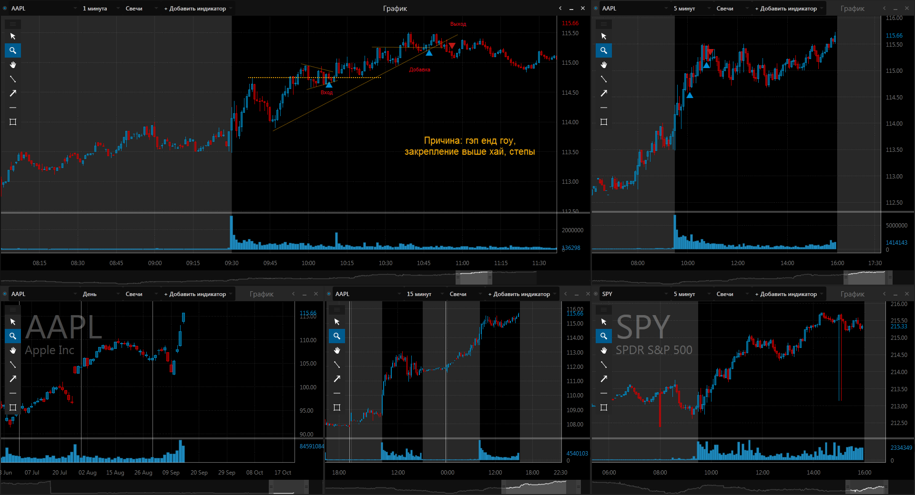Choose the hand pan tool in AAPL День chart
This screenshot has width=915, height=495.
pos(13,350)
